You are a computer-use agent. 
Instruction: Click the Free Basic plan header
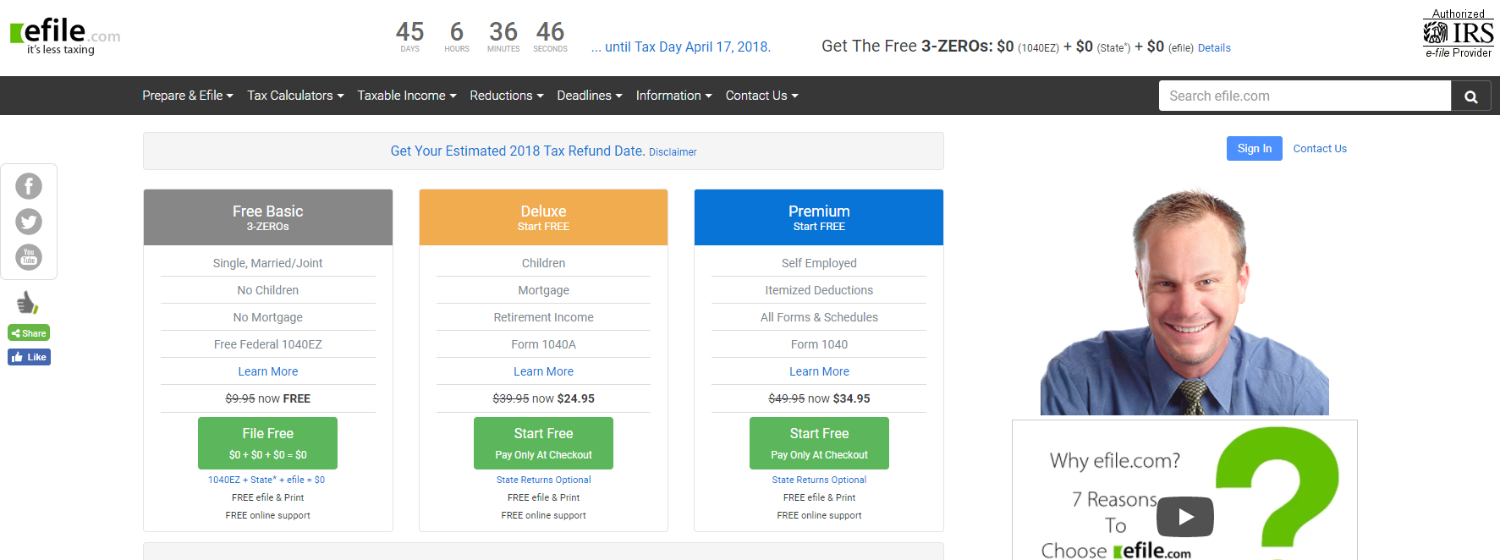pos(268,217)
